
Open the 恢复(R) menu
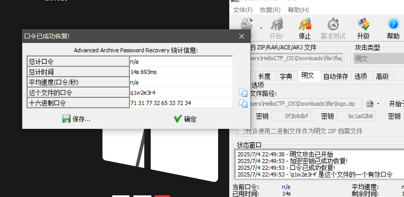[270, 10]
